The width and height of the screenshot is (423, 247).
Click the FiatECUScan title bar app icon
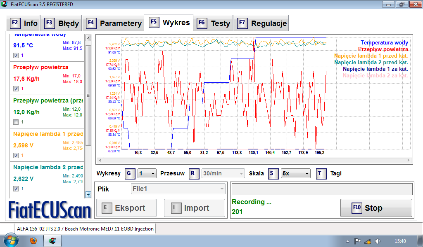4,4
